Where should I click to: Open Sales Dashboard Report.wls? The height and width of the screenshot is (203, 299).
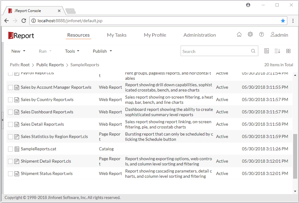[x=47, y=112]
